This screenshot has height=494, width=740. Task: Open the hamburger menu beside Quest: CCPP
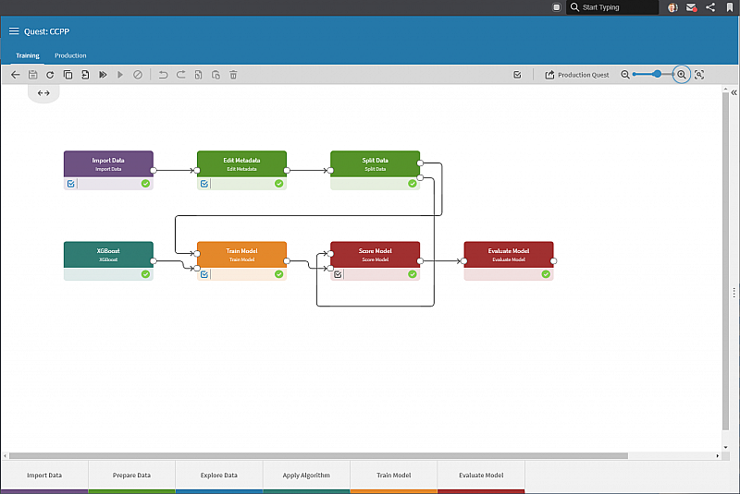point(14,31)
